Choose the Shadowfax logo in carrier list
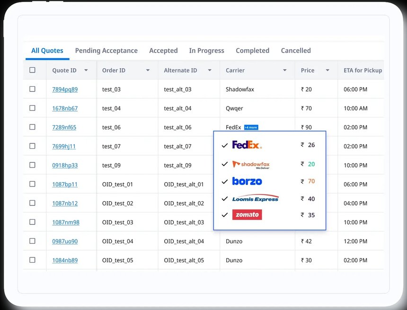Image resolution: width=407 pixels, height=310 pixels. point(251,164)
